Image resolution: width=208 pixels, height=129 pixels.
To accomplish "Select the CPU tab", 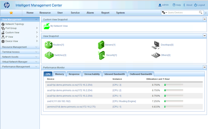I will [x=48, y=74].
